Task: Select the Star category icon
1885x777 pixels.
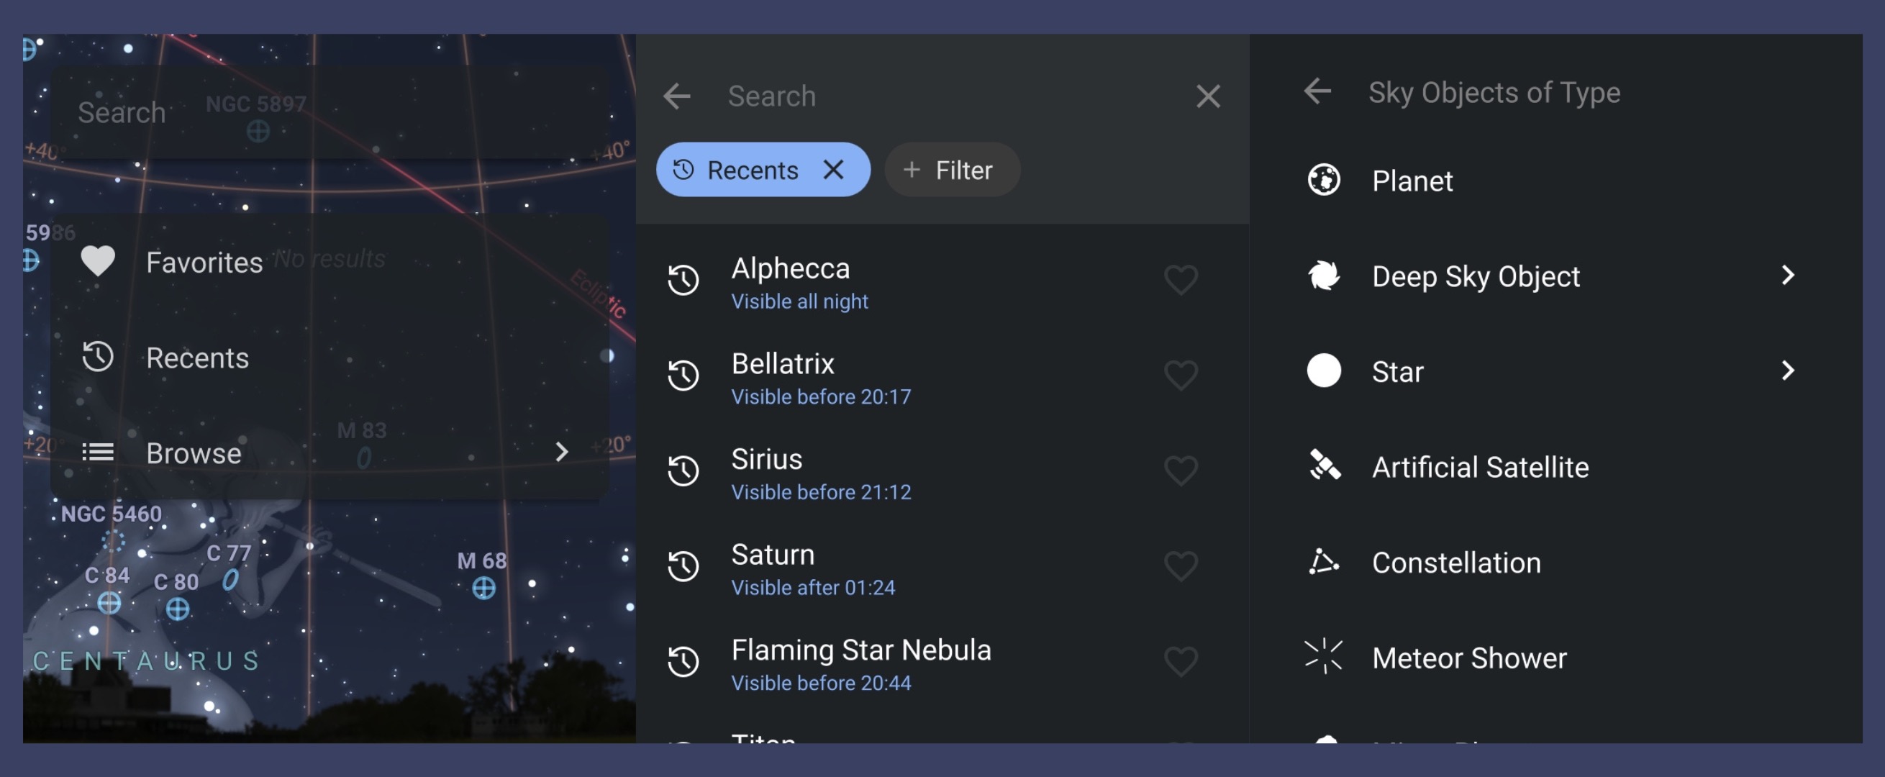Action: pos(1325,371)
